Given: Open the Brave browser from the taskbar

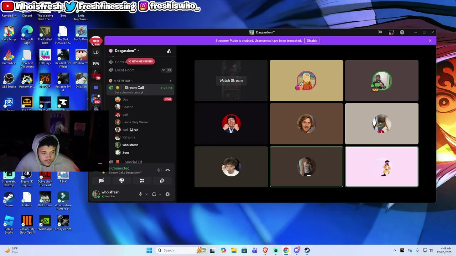Looking at the screenshot, I should tap(265, 250).
